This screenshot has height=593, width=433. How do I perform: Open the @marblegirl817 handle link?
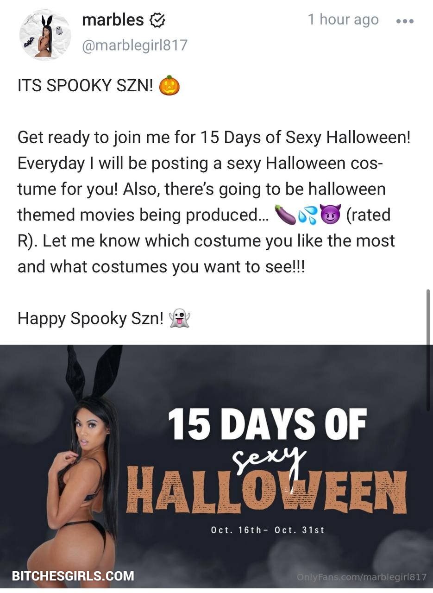134,45
